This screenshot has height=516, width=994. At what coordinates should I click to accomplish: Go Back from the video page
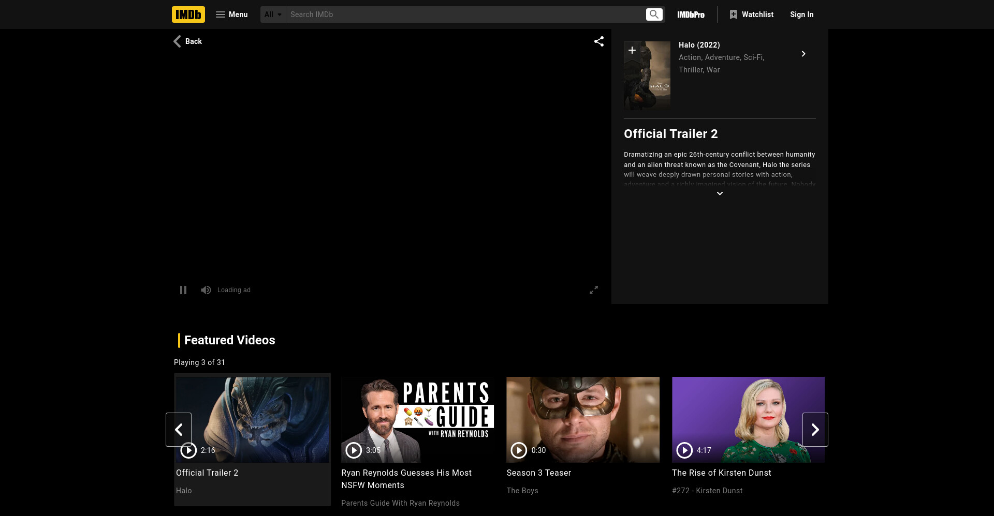(x=187, y=41)
